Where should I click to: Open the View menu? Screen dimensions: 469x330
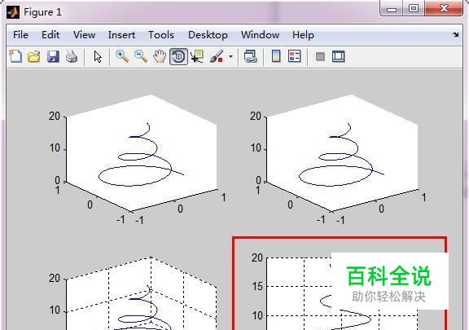point(85,35)
